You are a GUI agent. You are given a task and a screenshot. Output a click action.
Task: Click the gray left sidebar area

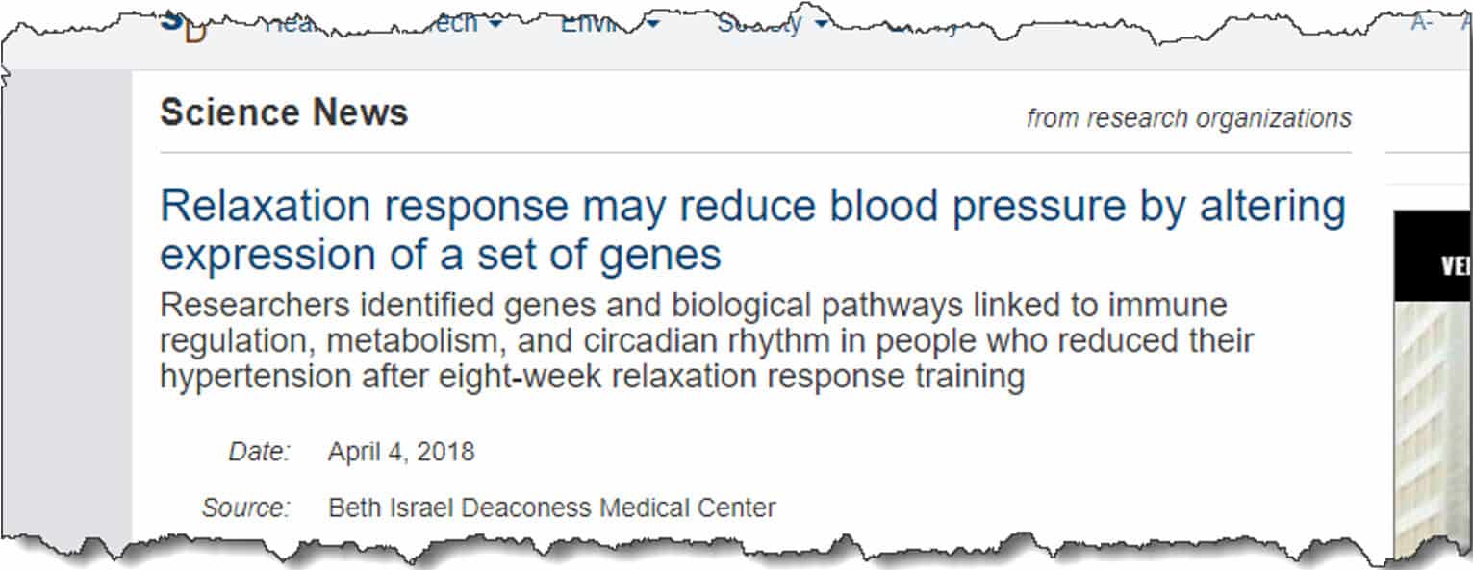[x=67, y=308]
